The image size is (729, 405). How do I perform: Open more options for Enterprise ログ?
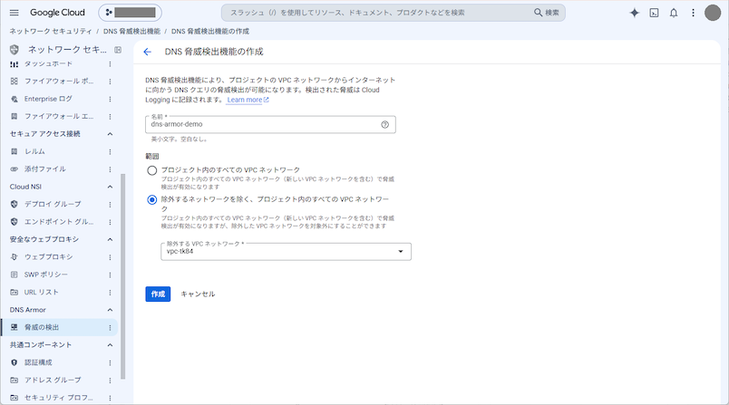pyautogui.click(x=111, y=99)
